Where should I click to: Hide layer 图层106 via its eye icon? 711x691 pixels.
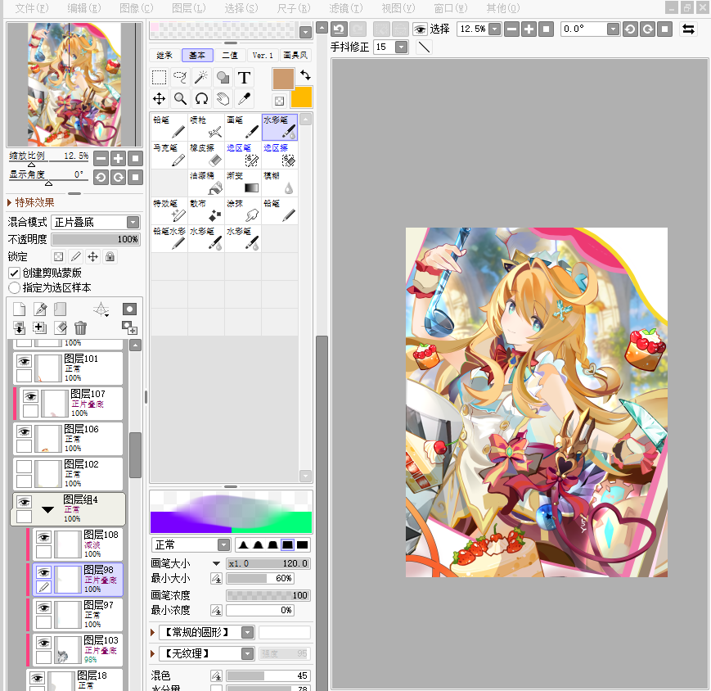[24, 431]
